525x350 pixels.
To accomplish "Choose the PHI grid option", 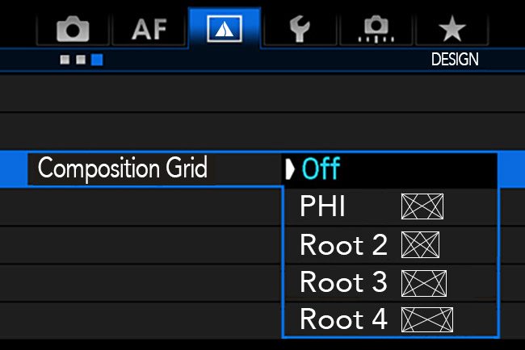I will [390, 206].
